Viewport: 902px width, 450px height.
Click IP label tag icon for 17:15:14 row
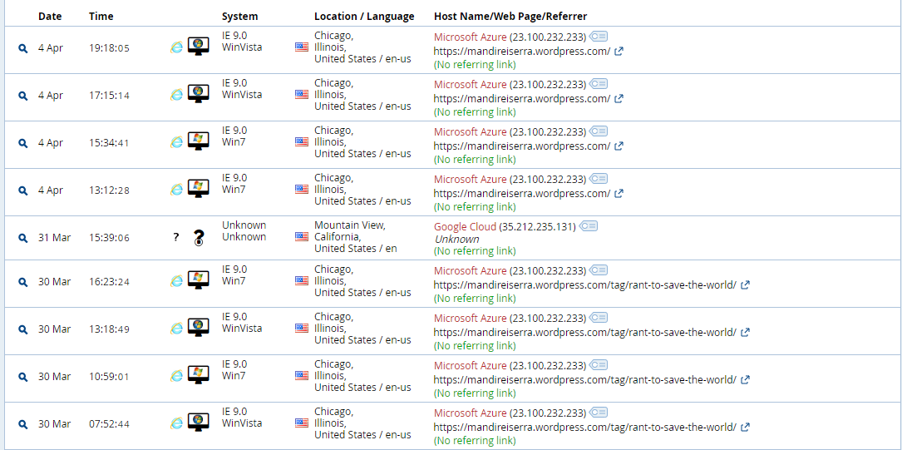(x=599, y=84)
